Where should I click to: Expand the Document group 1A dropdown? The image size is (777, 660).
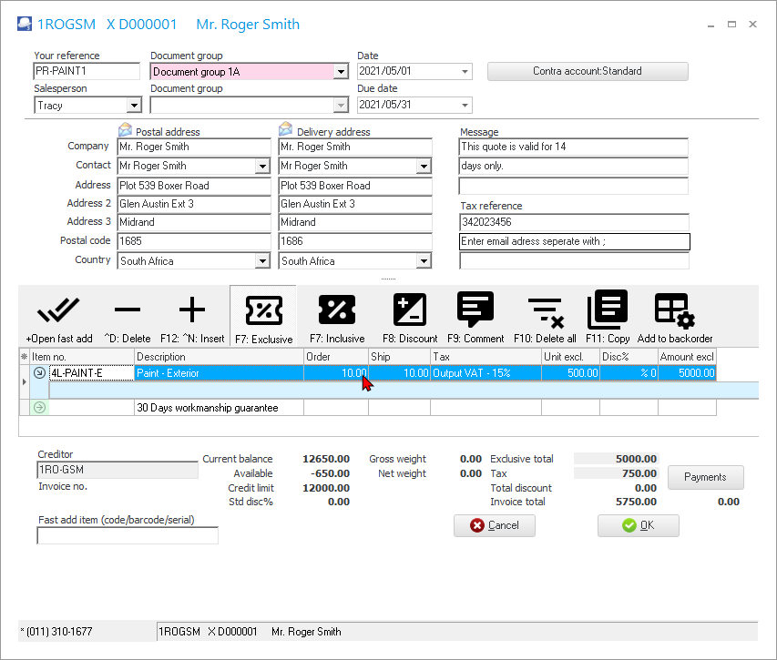(341, 72)
